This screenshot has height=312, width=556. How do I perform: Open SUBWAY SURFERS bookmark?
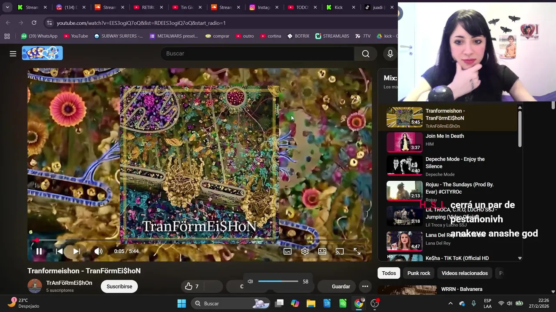coord(118,36)
